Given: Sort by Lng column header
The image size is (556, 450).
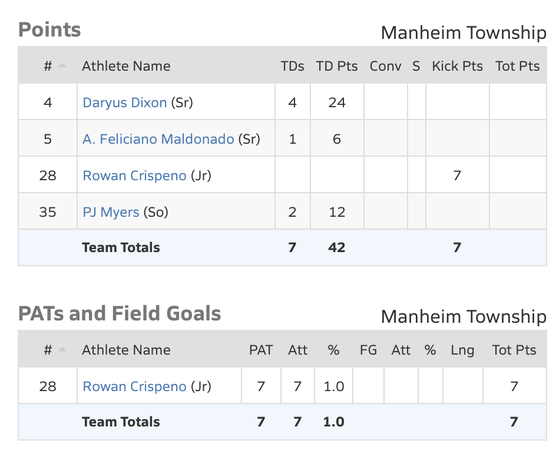Looking at the screenshot, I should [462, 350].
